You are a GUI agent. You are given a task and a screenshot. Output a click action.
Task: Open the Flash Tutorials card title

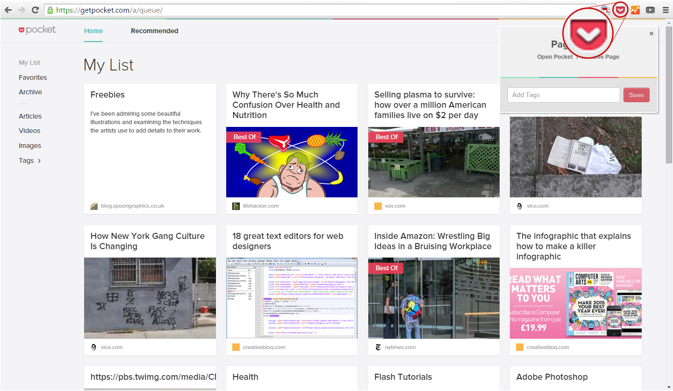pos(403,377)
